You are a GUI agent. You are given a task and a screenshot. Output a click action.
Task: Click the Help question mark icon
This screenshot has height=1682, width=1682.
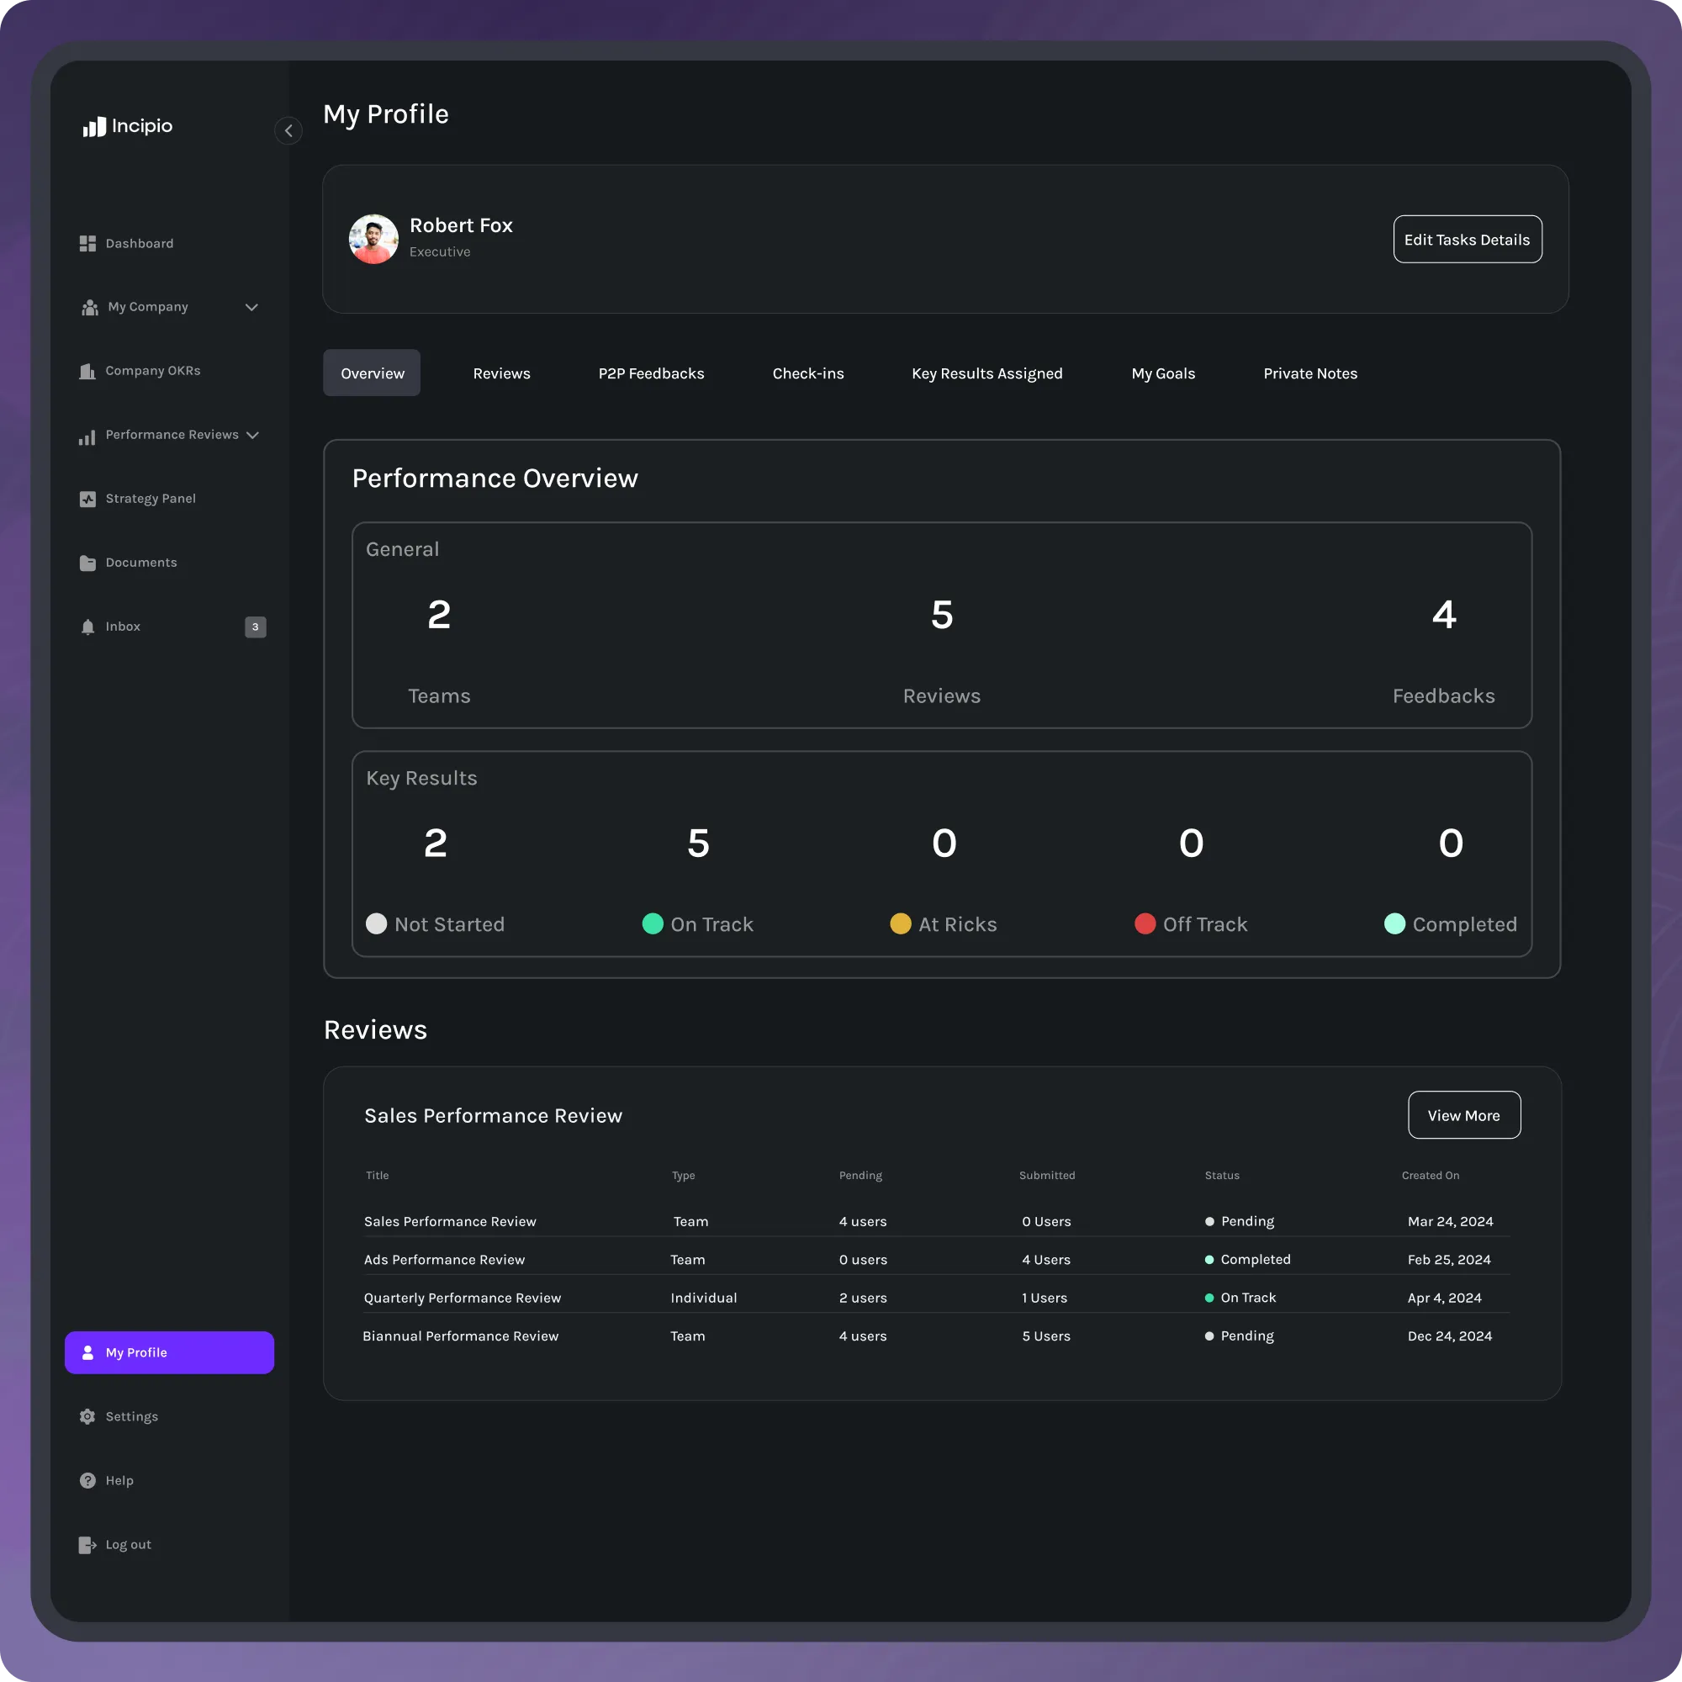click(87, 1481)
